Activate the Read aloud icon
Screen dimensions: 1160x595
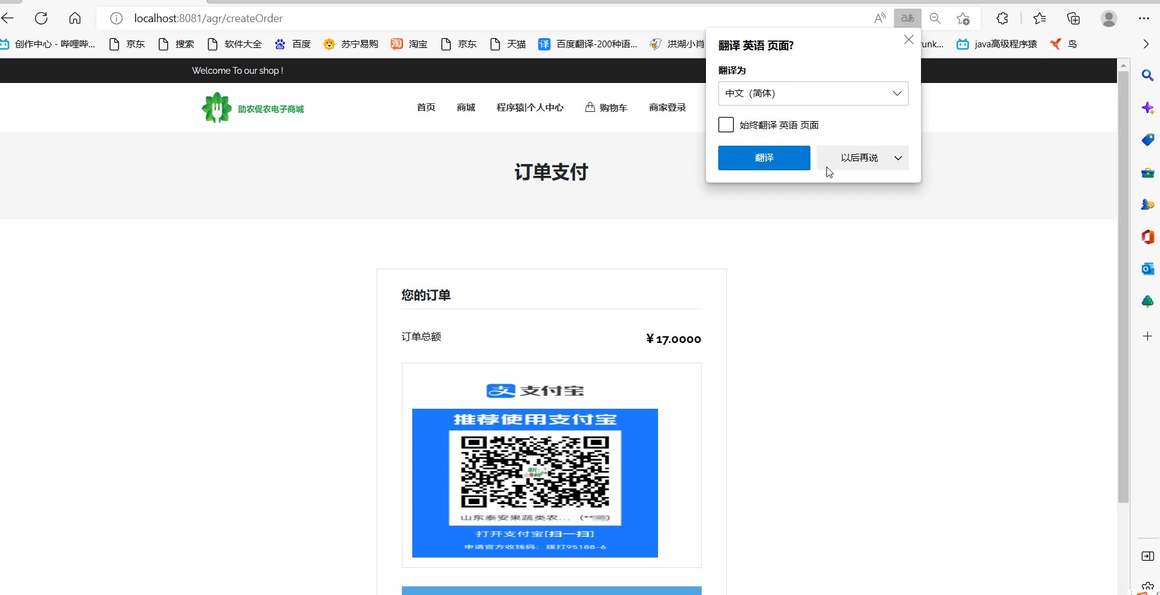click(x=880, y=18)
